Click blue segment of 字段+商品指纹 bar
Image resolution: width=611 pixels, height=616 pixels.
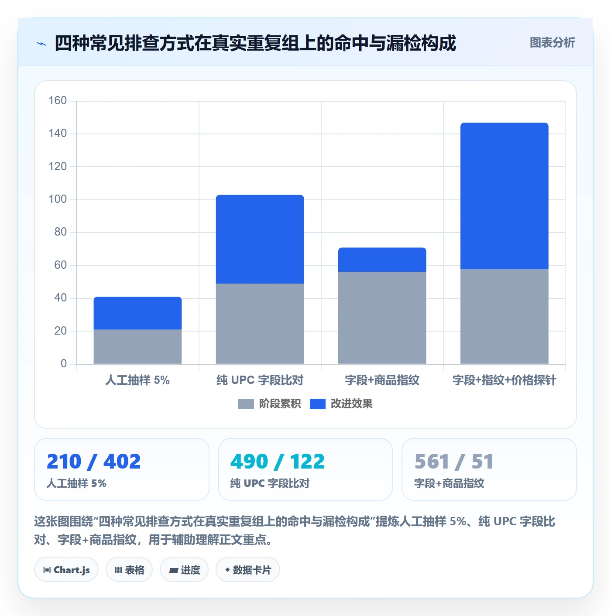[x=382, y=260]
